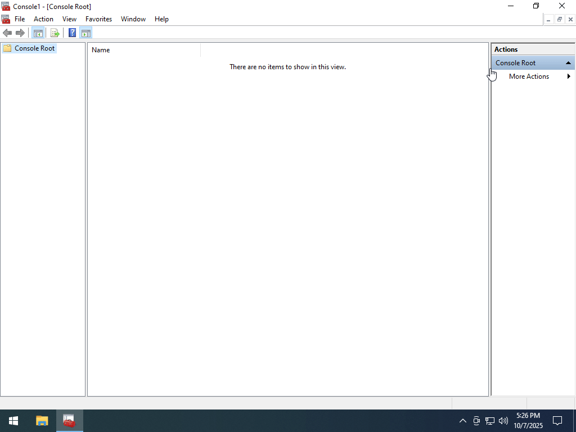Open Help using the blue question mark icon
576x432 pixels.
pos(72,33)
